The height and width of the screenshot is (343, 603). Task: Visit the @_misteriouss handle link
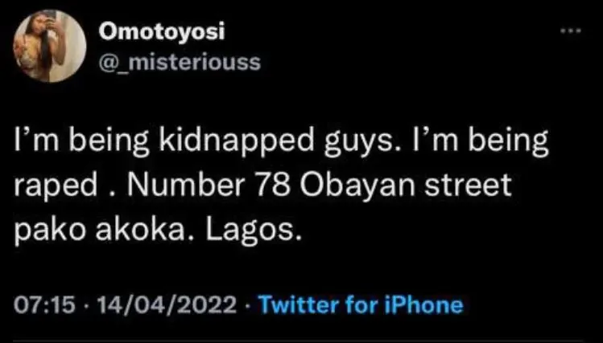pos(178,63)
